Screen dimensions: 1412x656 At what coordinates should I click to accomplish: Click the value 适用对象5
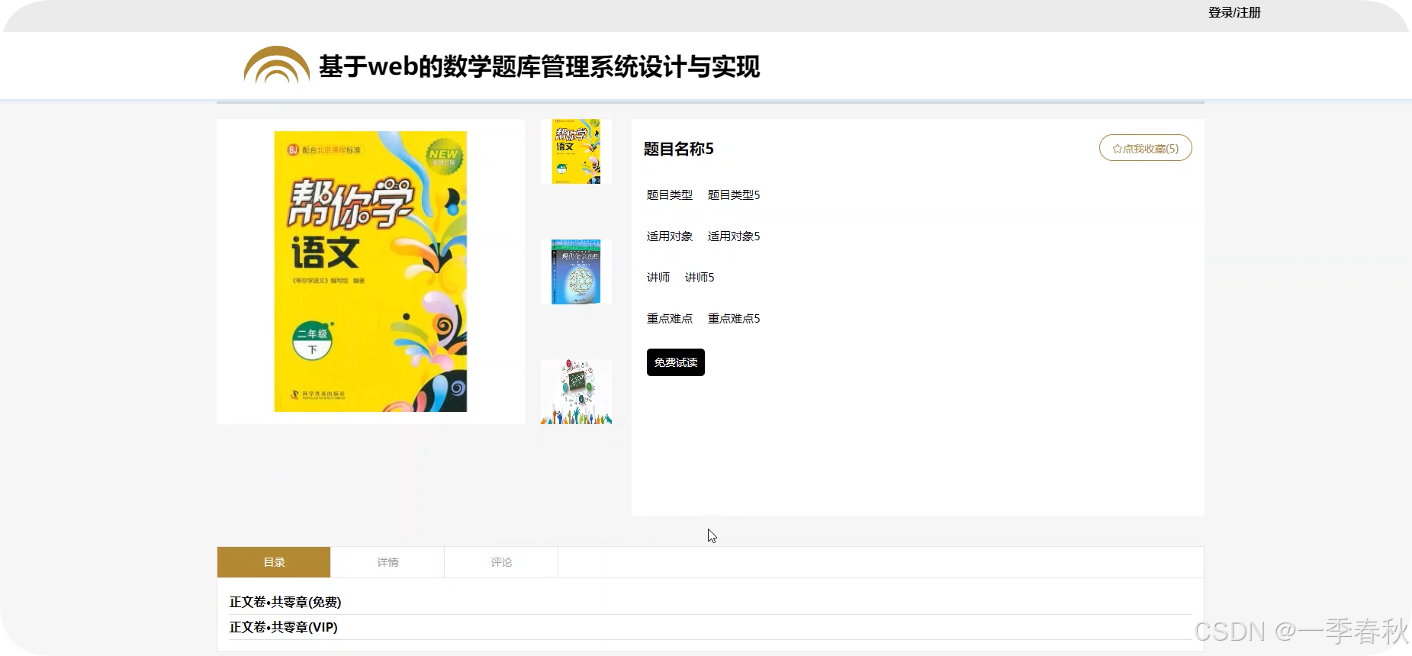click(x=734, y=236)
